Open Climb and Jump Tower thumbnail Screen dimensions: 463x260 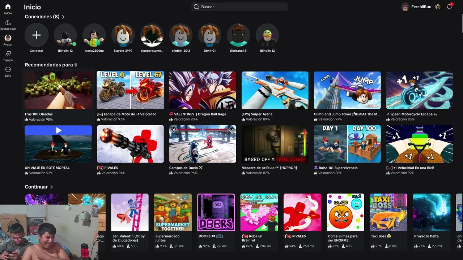[347, 90]
